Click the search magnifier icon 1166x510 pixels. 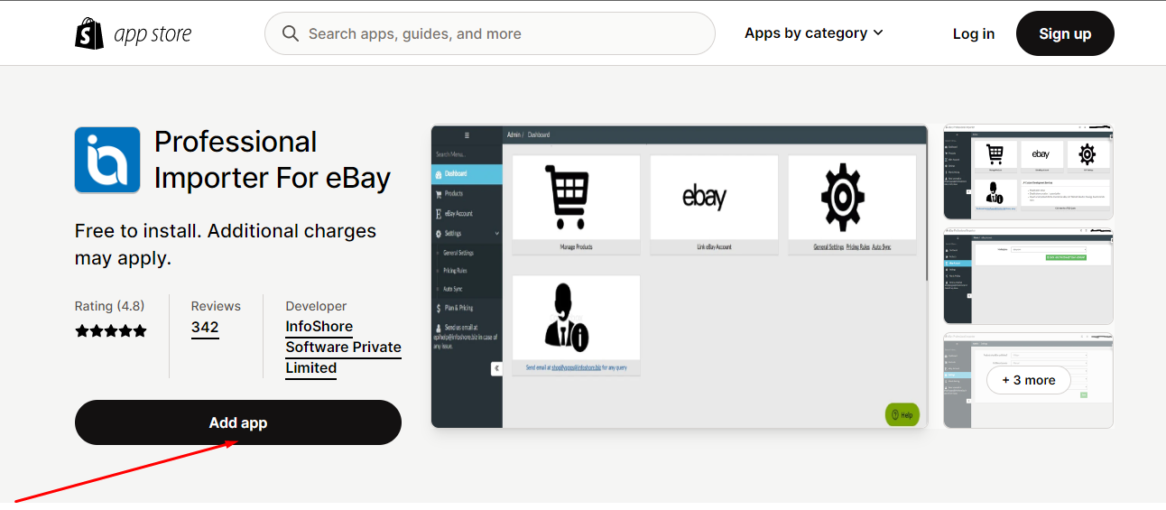(291, 33)
